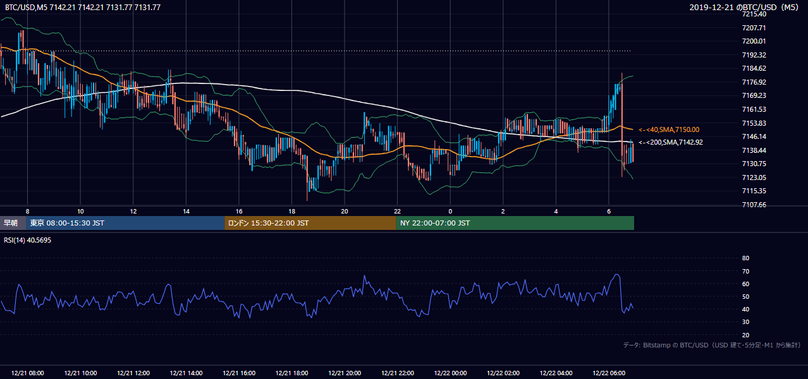808x379 pixels.
Task: Select hour label 16 under price chart
Action: (x=239, y=211)
